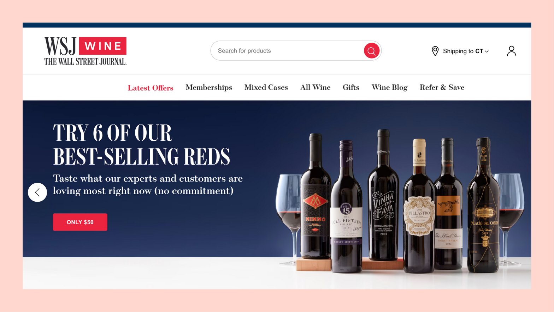The image size is (554, 312).
Task: Click the Wall Street Journal subtitle text
Action: pyautogui.click(x=85, y=62)
